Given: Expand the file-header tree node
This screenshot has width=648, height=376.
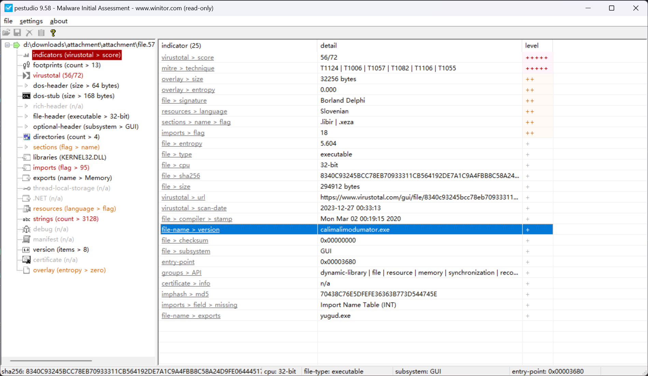Looking at the screenshot, I should click(x=26, y=116).
